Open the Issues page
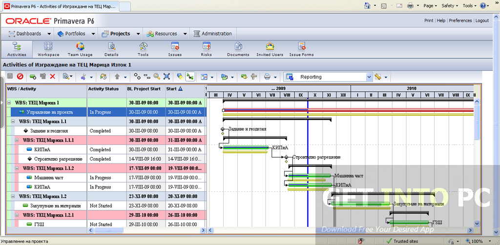Image resolution: width=500 pixels, height=245 pixels. 175,49
